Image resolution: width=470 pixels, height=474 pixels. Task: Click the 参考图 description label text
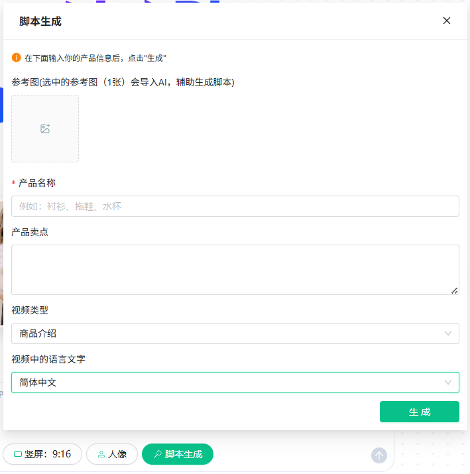123,82
